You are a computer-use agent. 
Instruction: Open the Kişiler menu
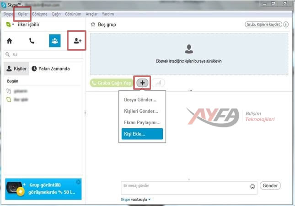coord(22,14)
